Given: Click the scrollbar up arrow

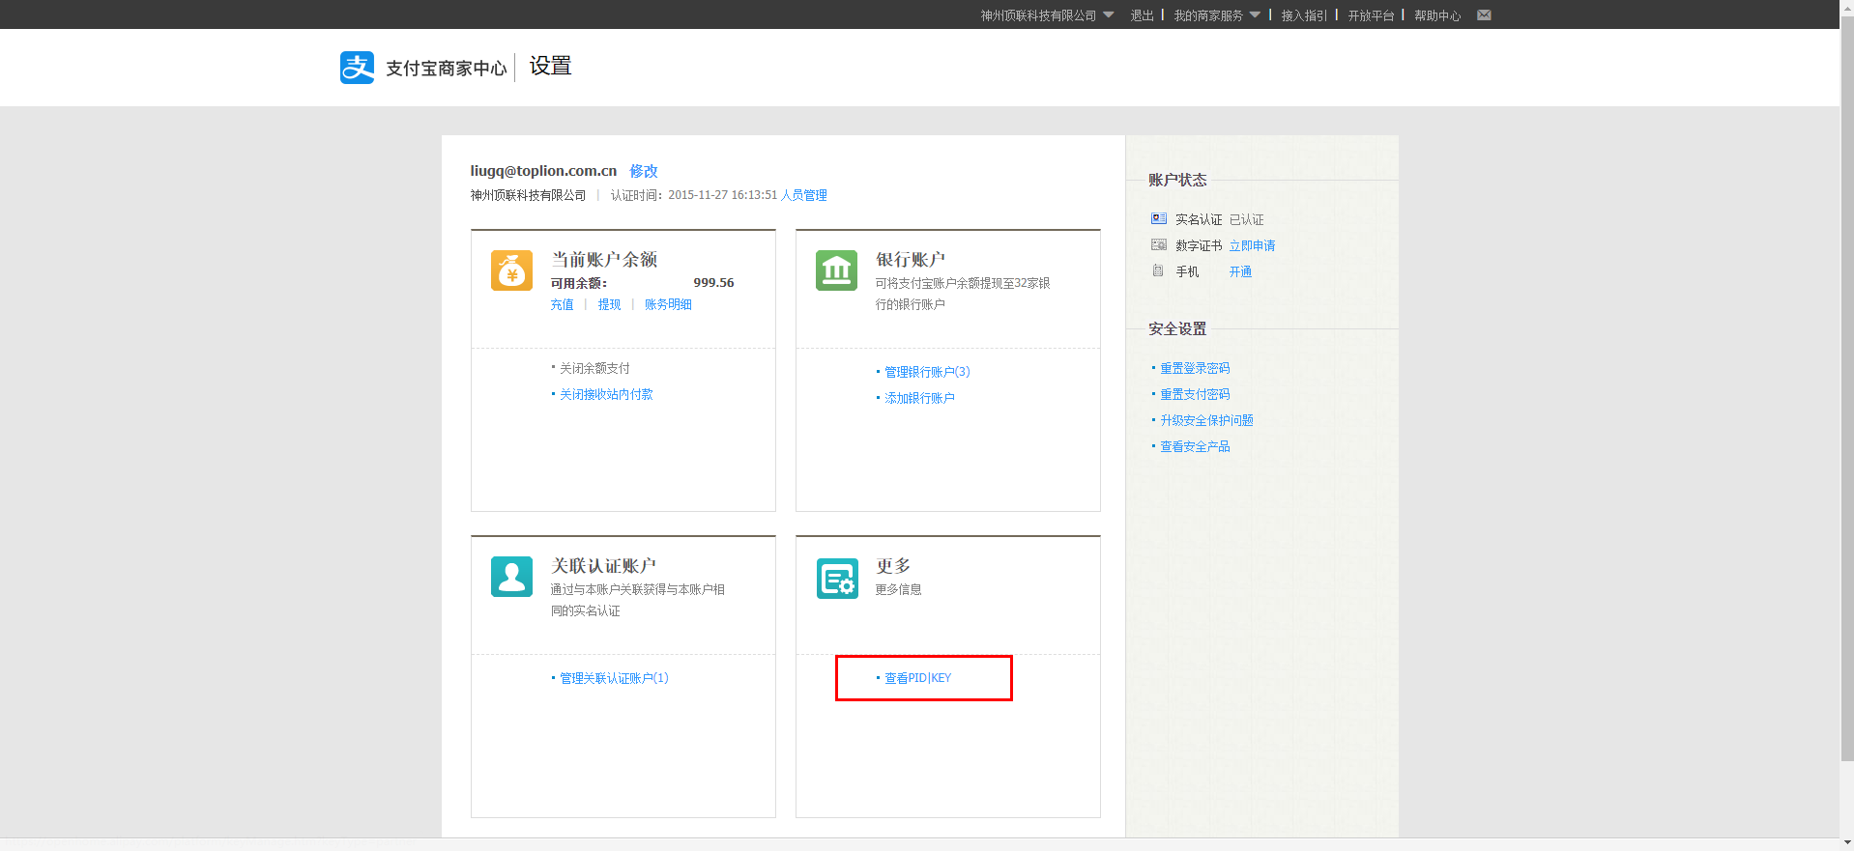Looking at the screenshot, I should 1846,8.
